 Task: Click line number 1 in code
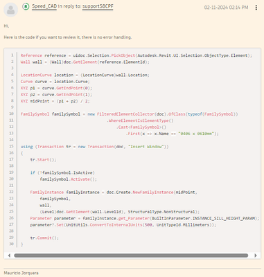point(12,55)
